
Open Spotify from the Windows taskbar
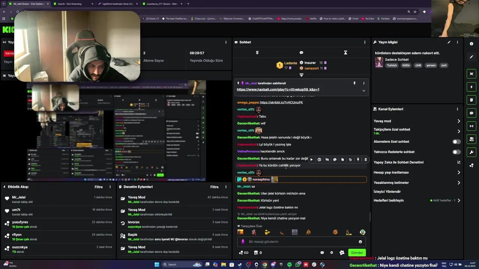point(289,265)
